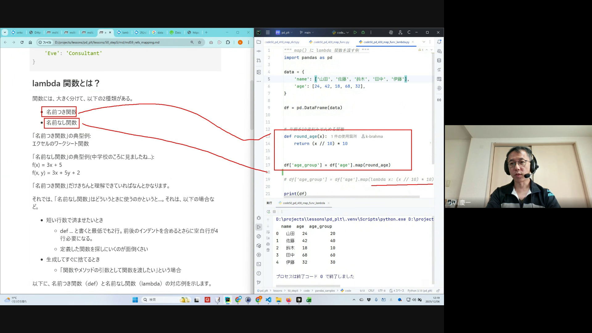592x333 pixels.
Task: Toggle soft-wrap in the Run console
Action: pyautogui.click(x=268, y=232)
